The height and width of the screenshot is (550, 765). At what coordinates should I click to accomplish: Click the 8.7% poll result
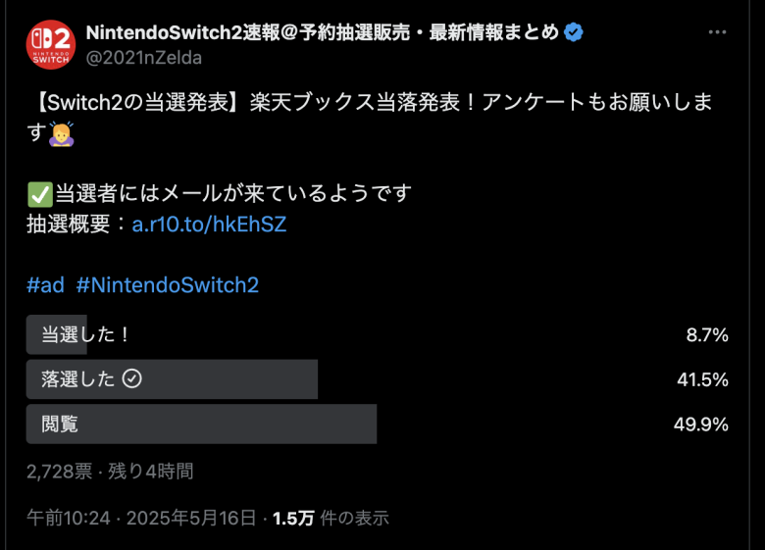tap(707, 335)
